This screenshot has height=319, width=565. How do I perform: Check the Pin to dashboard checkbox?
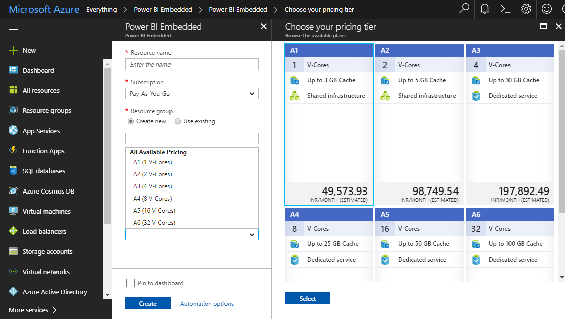130,283
